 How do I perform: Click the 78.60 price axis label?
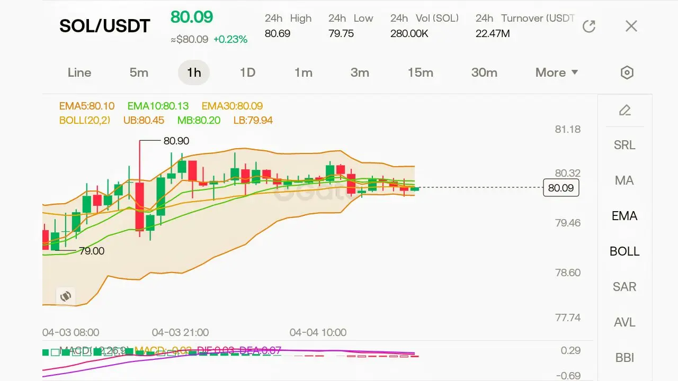click(x=568, y=273)
